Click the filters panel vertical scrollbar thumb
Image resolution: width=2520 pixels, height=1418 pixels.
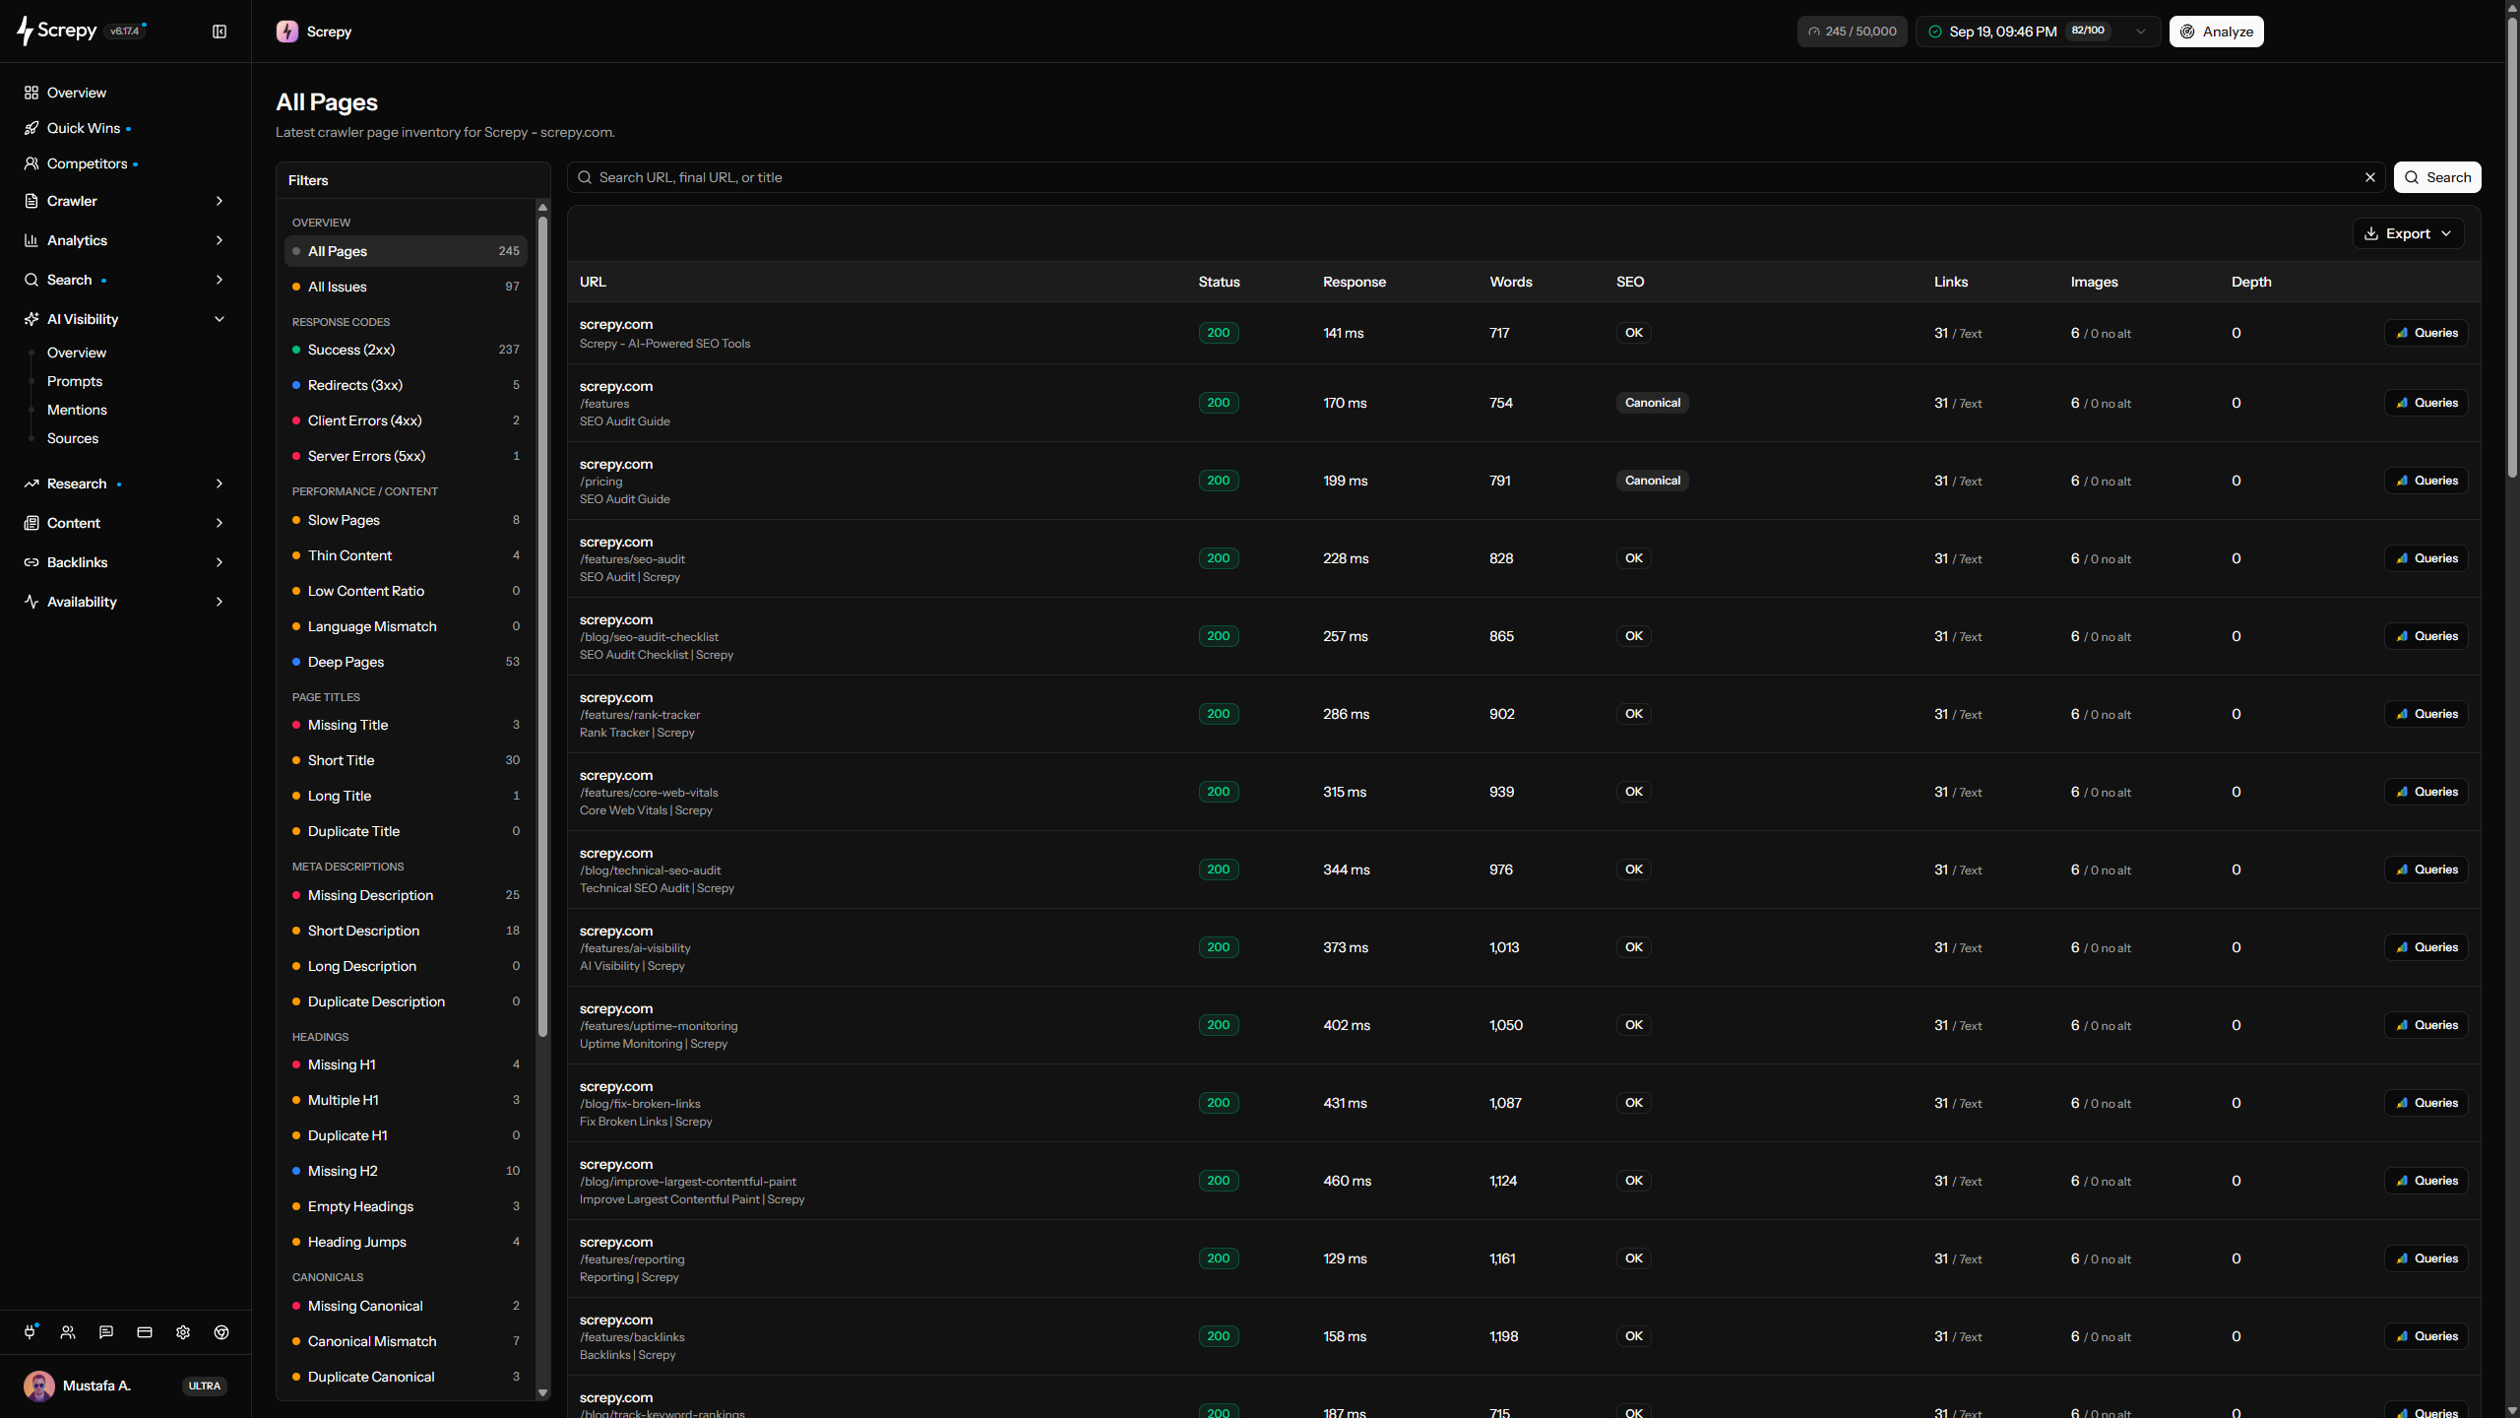coord(542,626)
